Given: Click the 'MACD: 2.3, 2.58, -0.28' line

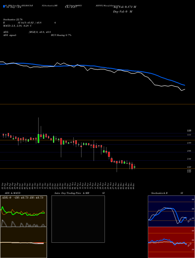Looking at the screenshot, I should click(18, 26).
